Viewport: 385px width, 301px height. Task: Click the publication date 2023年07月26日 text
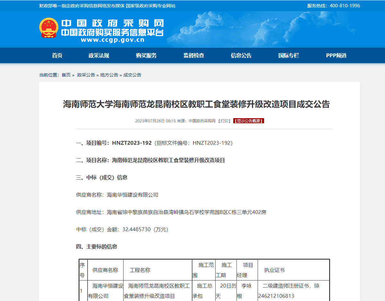(150, 121)
